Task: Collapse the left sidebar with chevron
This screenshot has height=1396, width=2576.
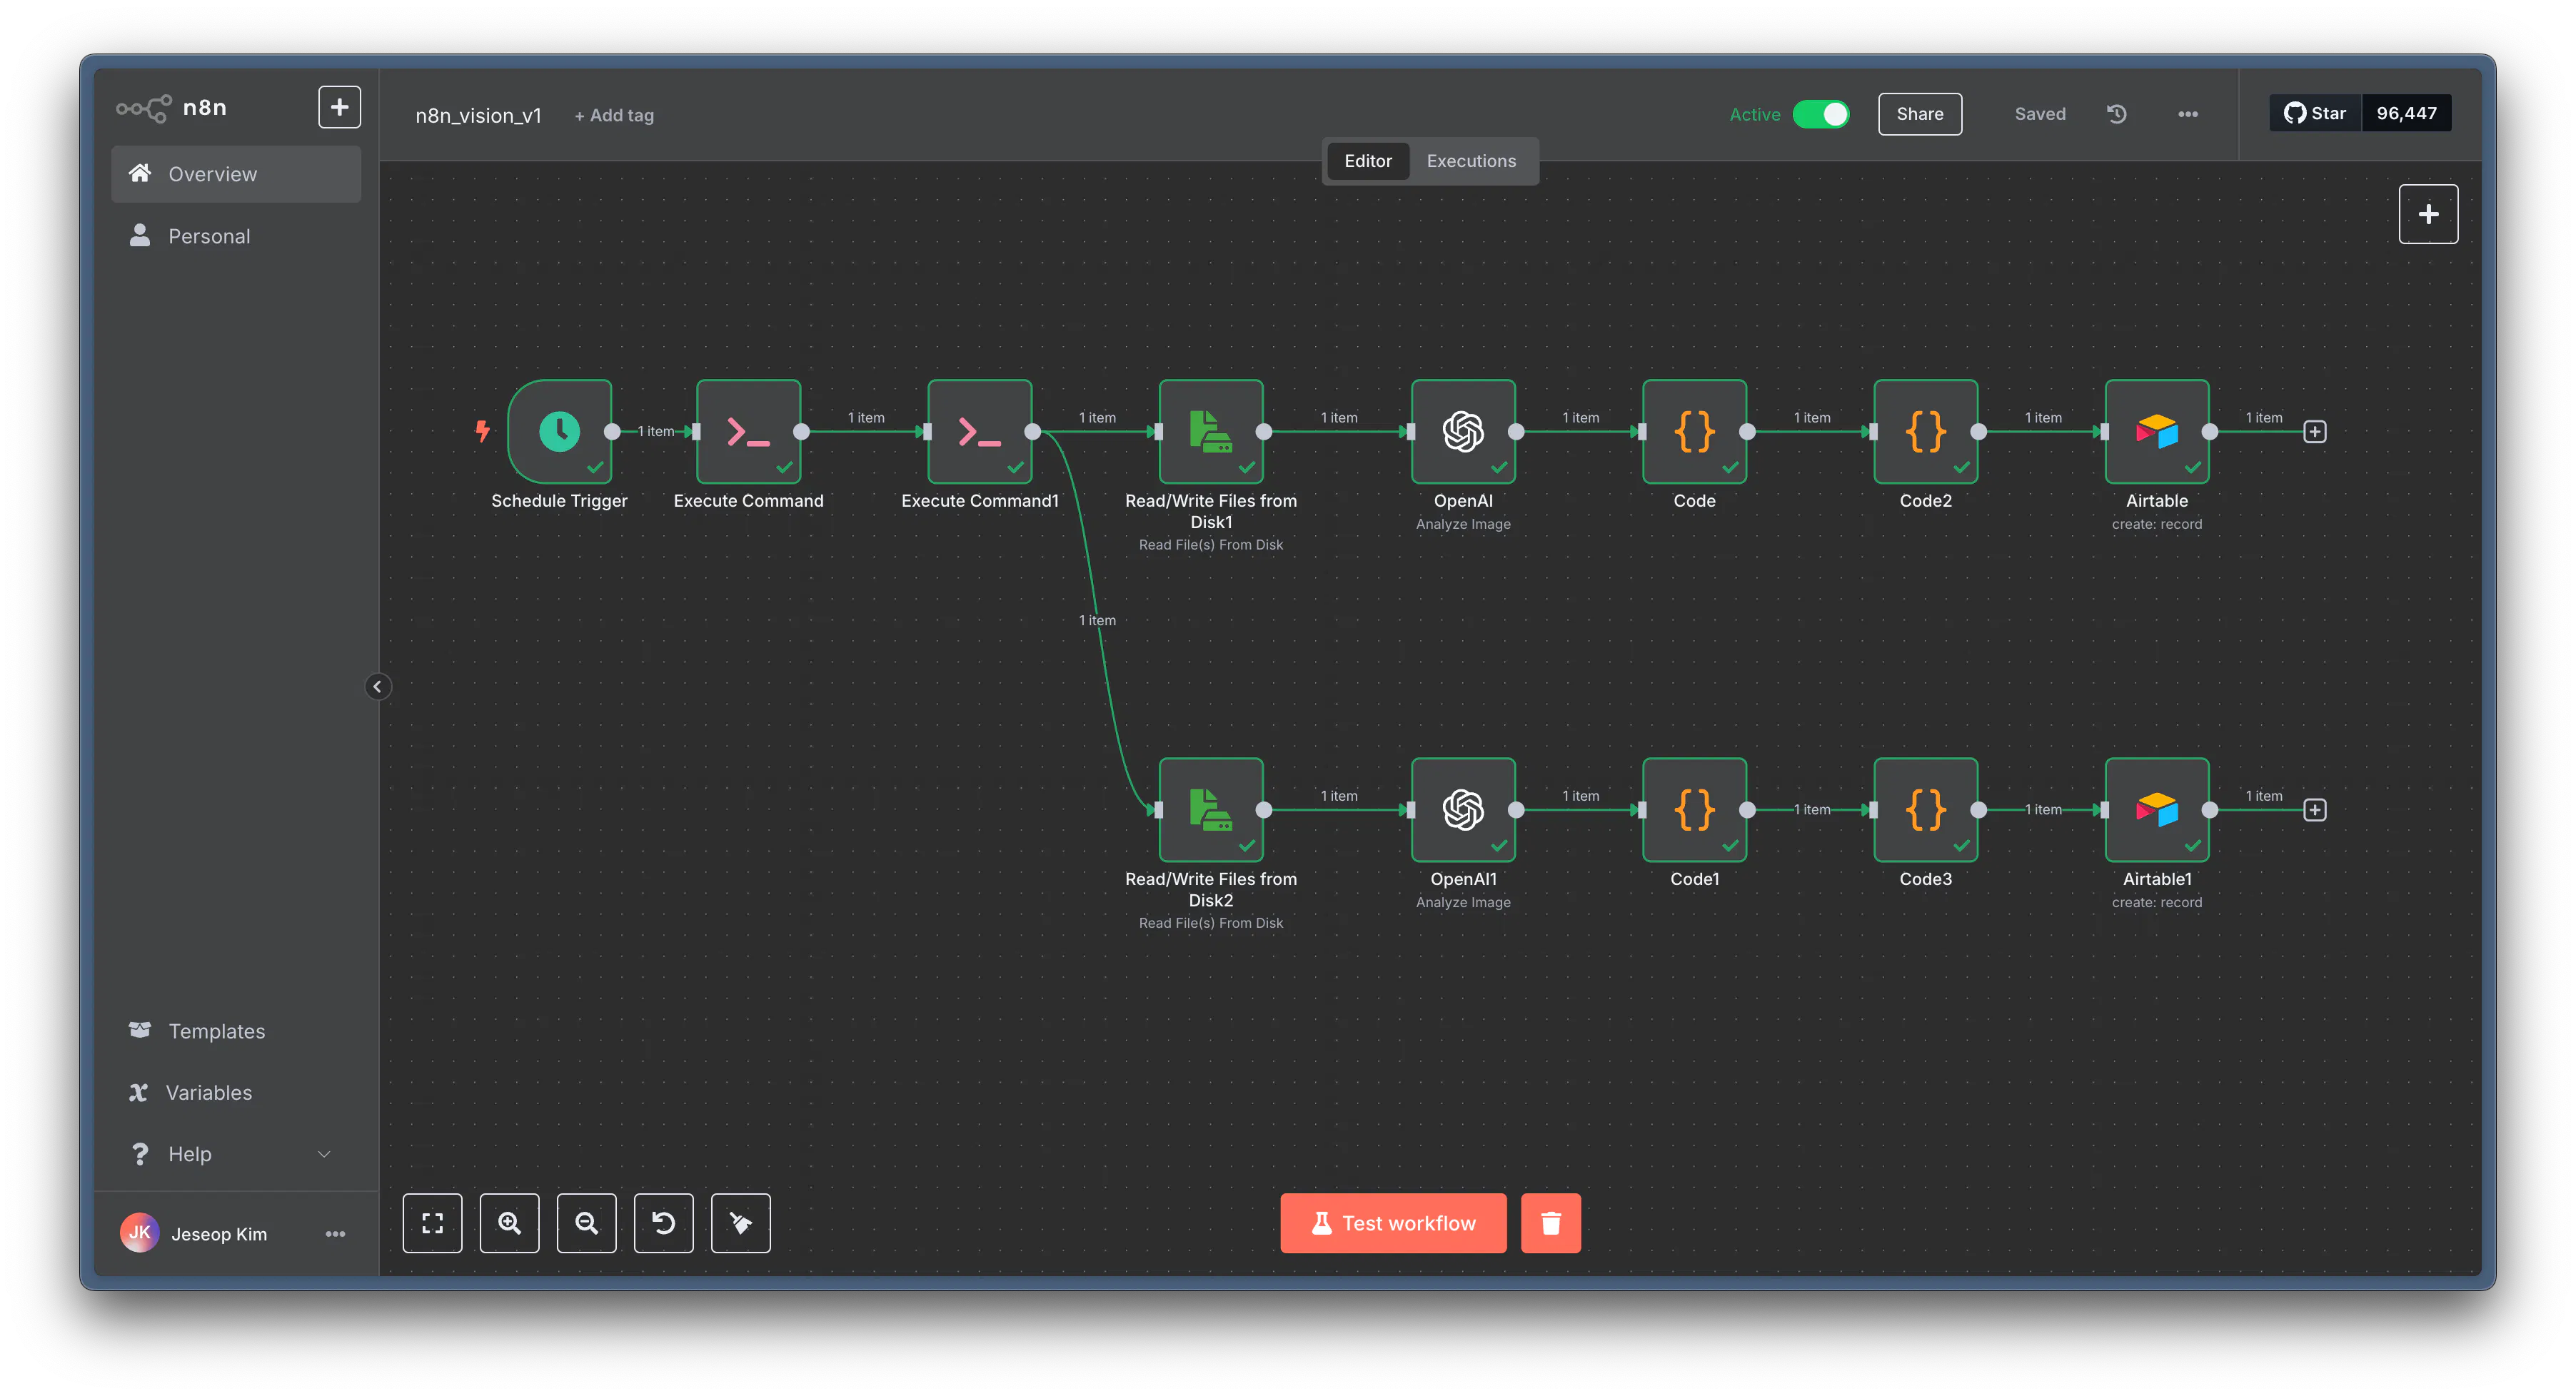Action: click(377, 687)
